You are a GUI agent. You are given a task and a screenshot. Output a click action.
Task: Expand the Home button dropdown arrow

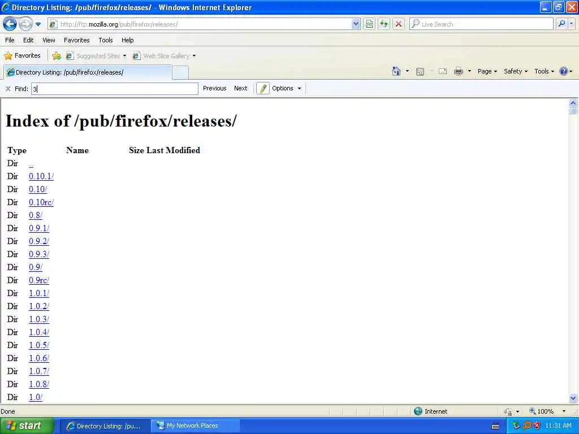[x=407, y=71]
